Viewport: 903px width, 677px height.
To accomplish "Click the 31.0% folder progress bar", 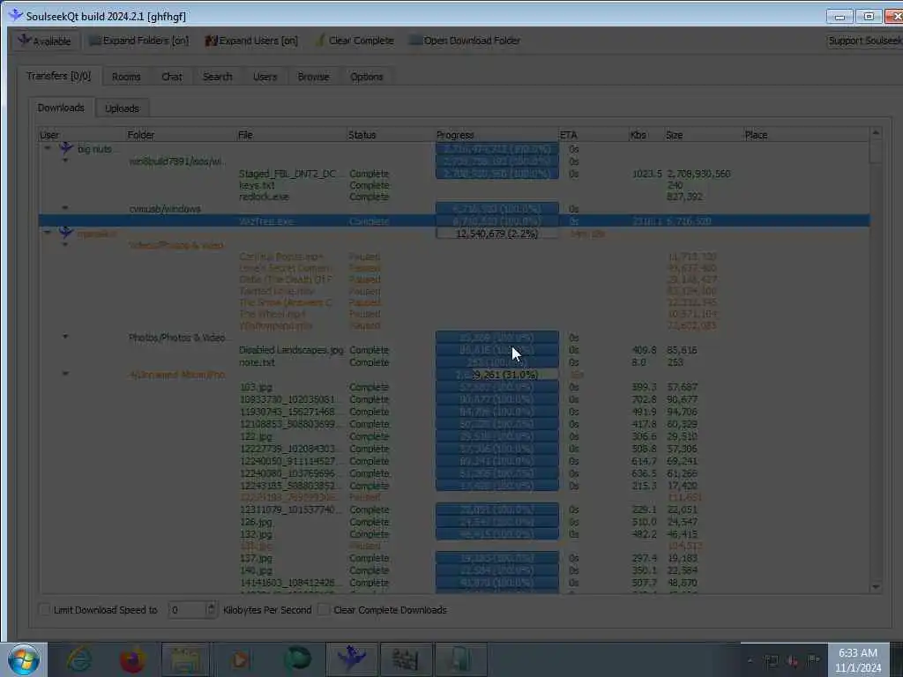I will click(x=497, y=375).
